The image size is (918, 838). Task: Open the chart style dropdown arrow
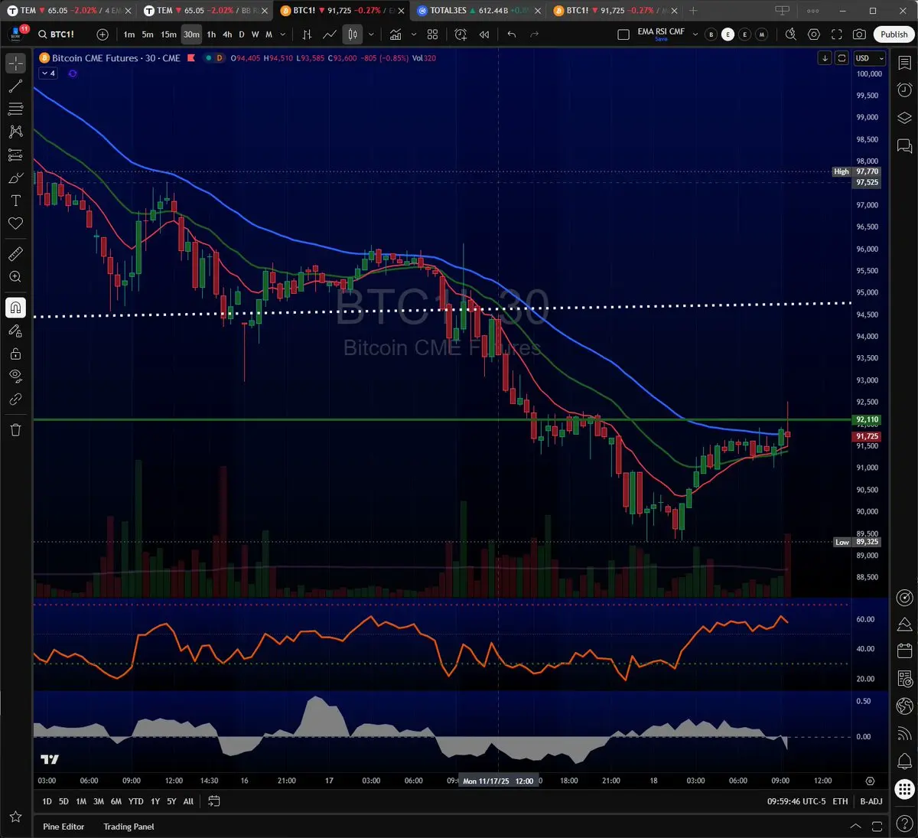point(371,34)
